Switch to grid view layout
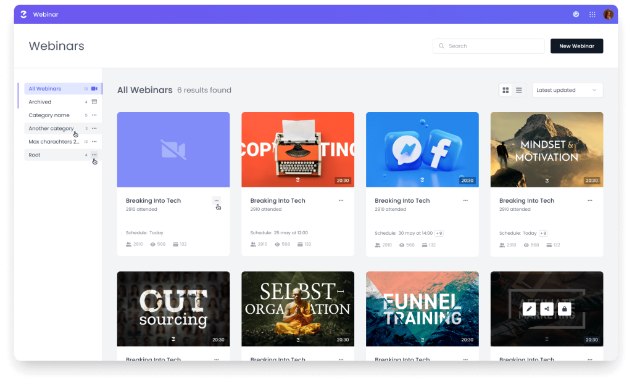Image resolution: width=632 pixels, height=384 pixels. pyautogui.click(x=505, y=90)
